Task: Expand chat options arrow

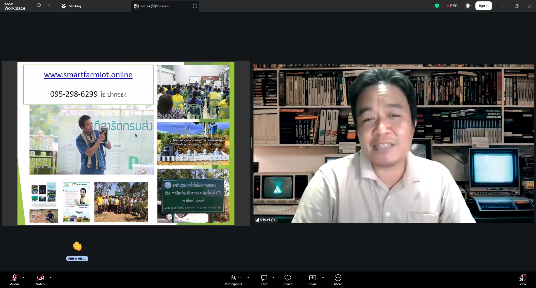Action: point(273,278)
